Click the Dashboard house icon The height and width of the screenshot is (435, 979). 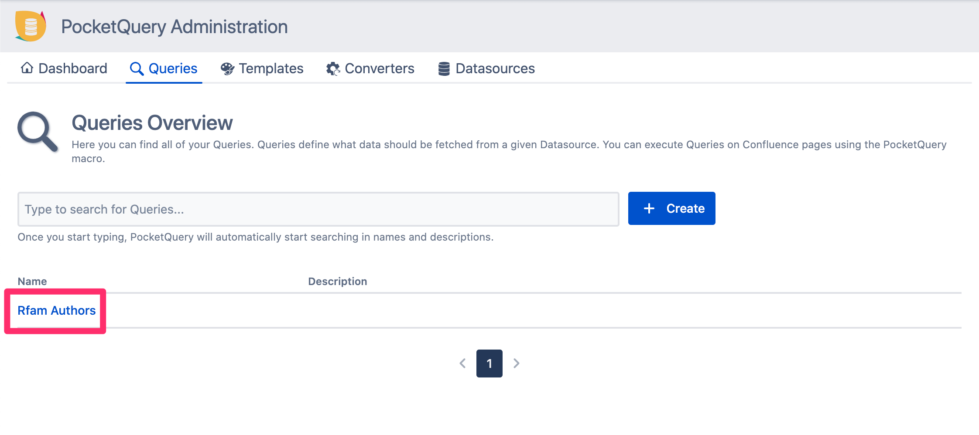[x=27, y=68]
